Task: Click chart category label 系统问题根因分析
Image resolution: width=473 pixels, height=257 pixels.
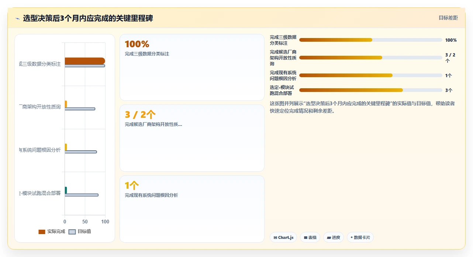Action: click(x=40, y=150)
